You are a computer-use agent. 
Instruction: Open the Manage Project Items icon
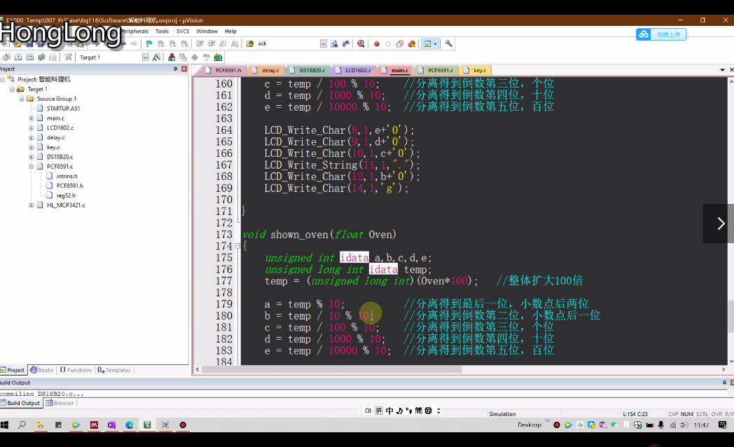(172, 57)
